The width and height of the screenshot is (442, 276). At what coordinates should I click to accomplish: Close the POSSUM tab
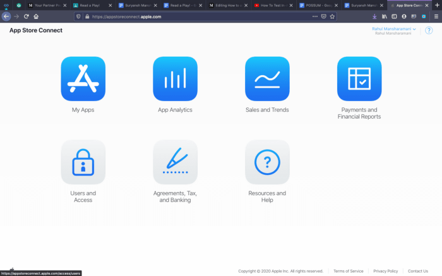tap(336, 5)
